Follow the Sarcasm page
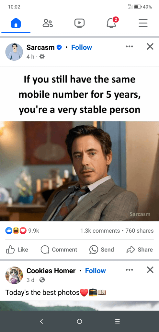The width and height of the screenshot is (159, 332). (82, 47)
